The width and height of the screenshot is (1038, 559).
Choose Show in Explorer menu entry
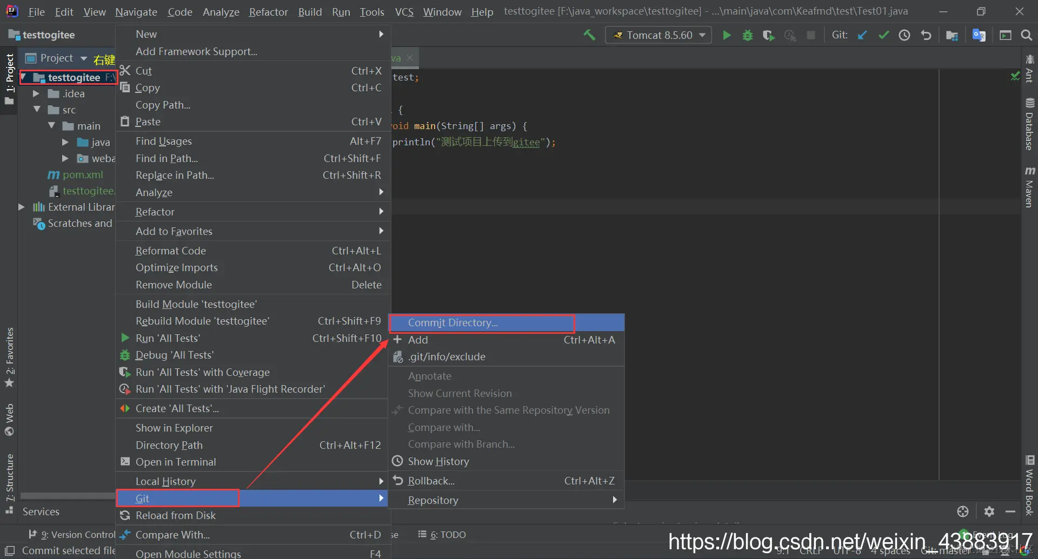coord(253,428)
